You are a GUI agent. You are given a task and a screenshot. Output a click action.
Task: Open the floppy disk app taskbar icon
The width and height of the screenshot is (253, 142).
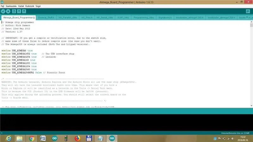[89, 138]
